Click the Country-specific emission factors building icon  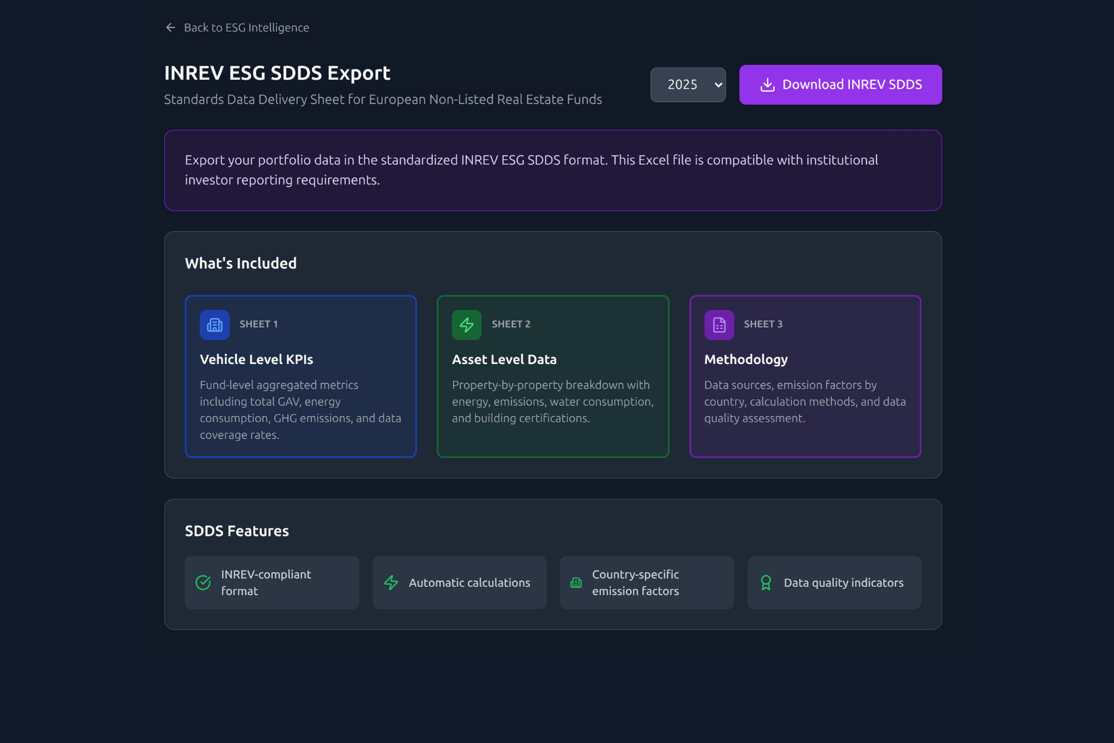[x=576, y=583]
